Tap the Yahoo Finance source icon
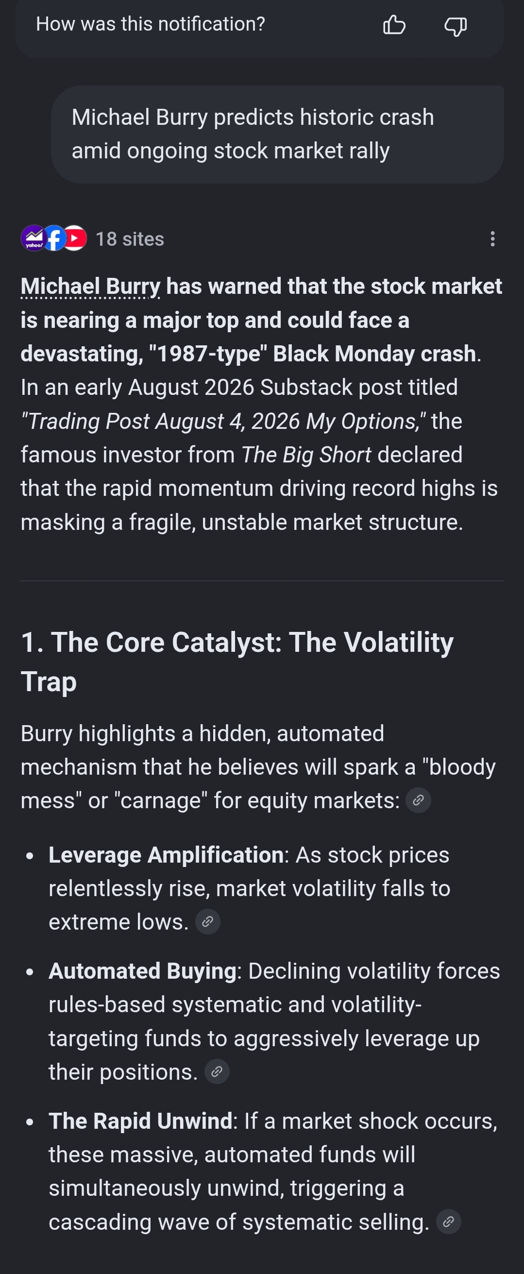524x1274 pixels. tap(34, 238)
